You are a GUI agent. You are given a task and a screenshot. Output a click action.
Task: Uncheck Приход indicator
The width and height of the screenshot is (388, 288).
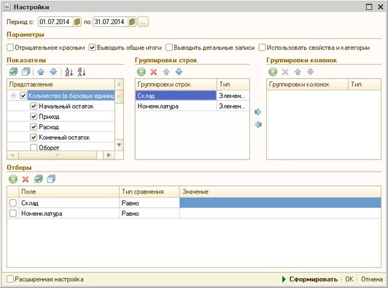pyautogui.click(x=34, y=116)
